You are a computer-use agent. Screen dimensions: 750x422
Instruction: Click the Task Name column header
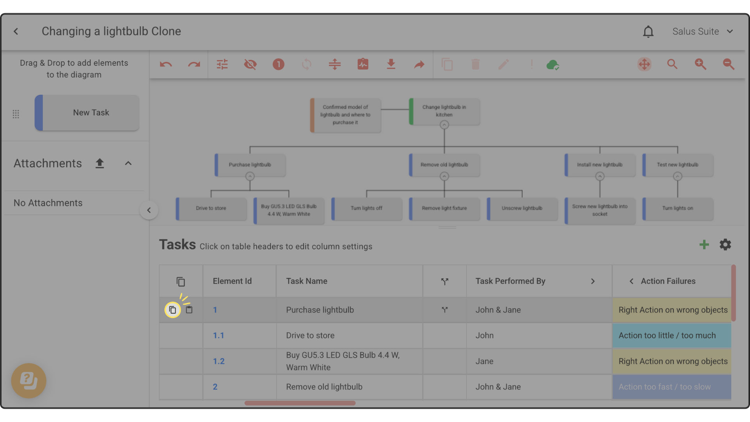tap(307, 281)
